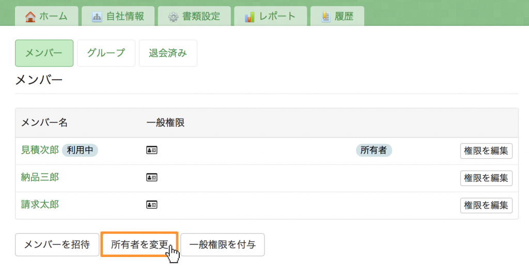Edit permissions for 納品三郎
The height and width of the screenshot is (272, 529).
pos(486,178)
